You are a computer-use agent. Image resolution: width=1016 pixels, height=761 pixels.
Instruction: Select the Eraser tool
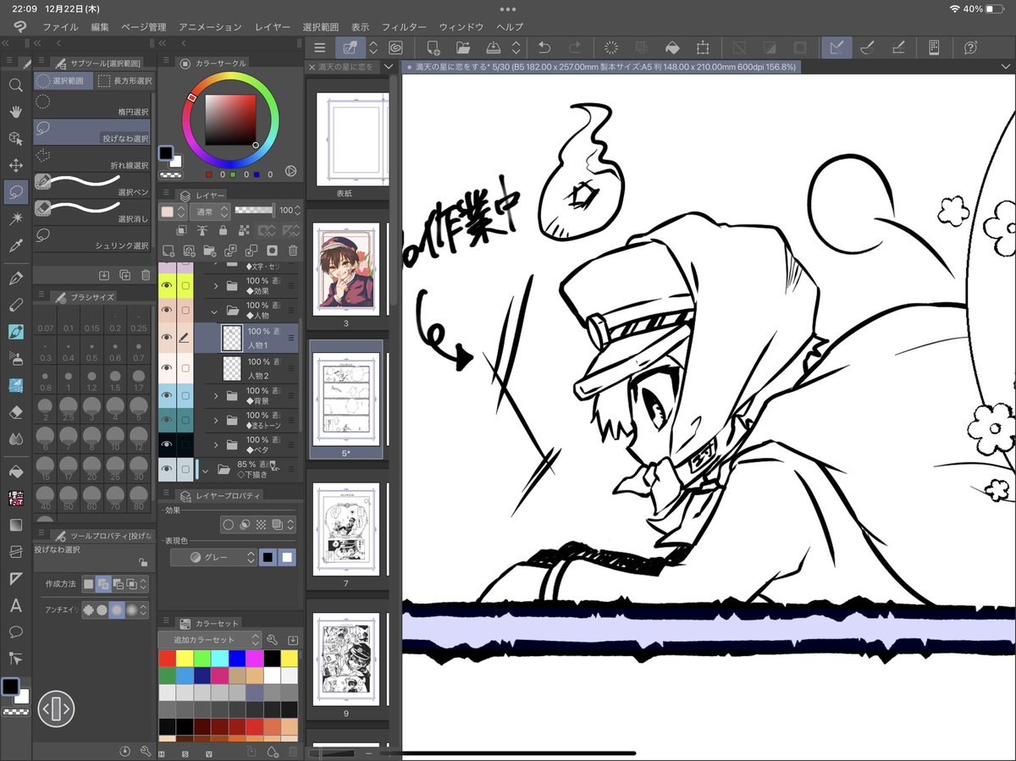click(x=15, y=412)
